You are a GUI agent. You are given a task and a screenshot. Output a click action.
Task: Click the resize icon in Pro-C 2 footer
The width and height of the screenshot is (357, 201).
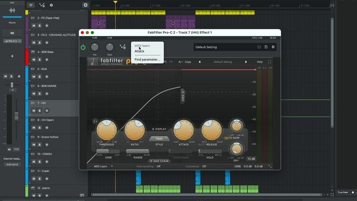click(x=270, y=166)
